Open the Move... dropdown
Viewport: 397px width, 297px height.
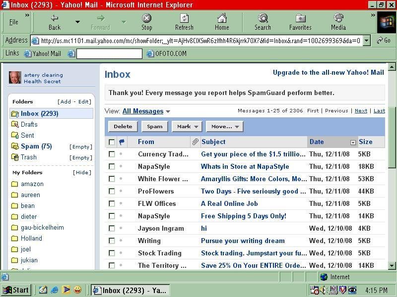pos(224,126)
